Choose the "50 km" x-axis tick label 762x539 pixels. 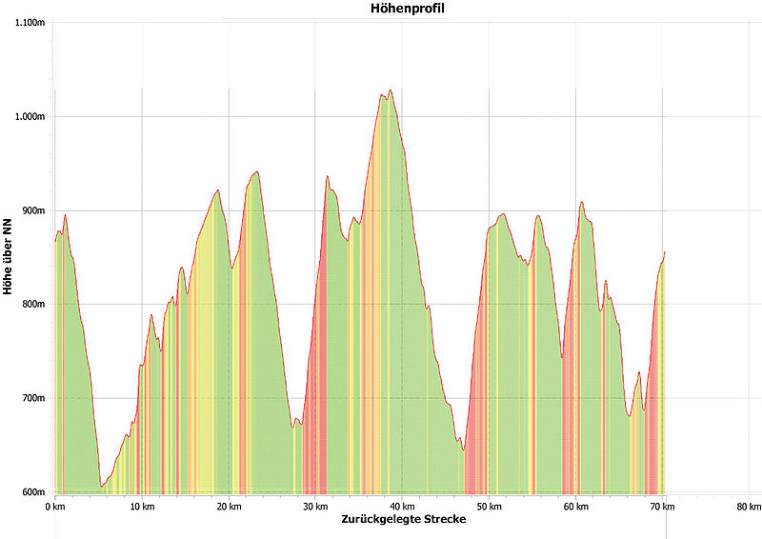click(x=489, y=507)
